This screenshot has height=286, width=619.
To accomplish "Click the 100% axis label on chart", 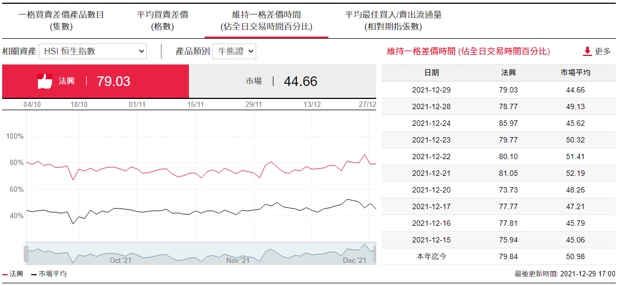I will click(x=15, y=136).
